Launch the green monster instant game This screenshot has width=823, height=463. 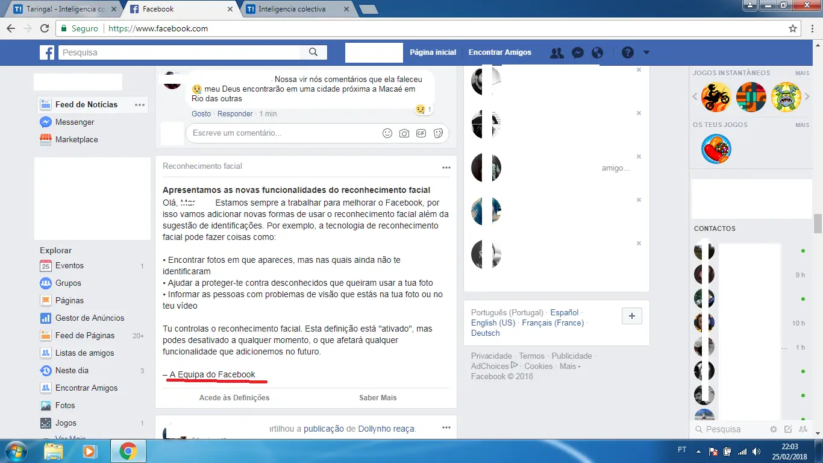click(786, 97)
